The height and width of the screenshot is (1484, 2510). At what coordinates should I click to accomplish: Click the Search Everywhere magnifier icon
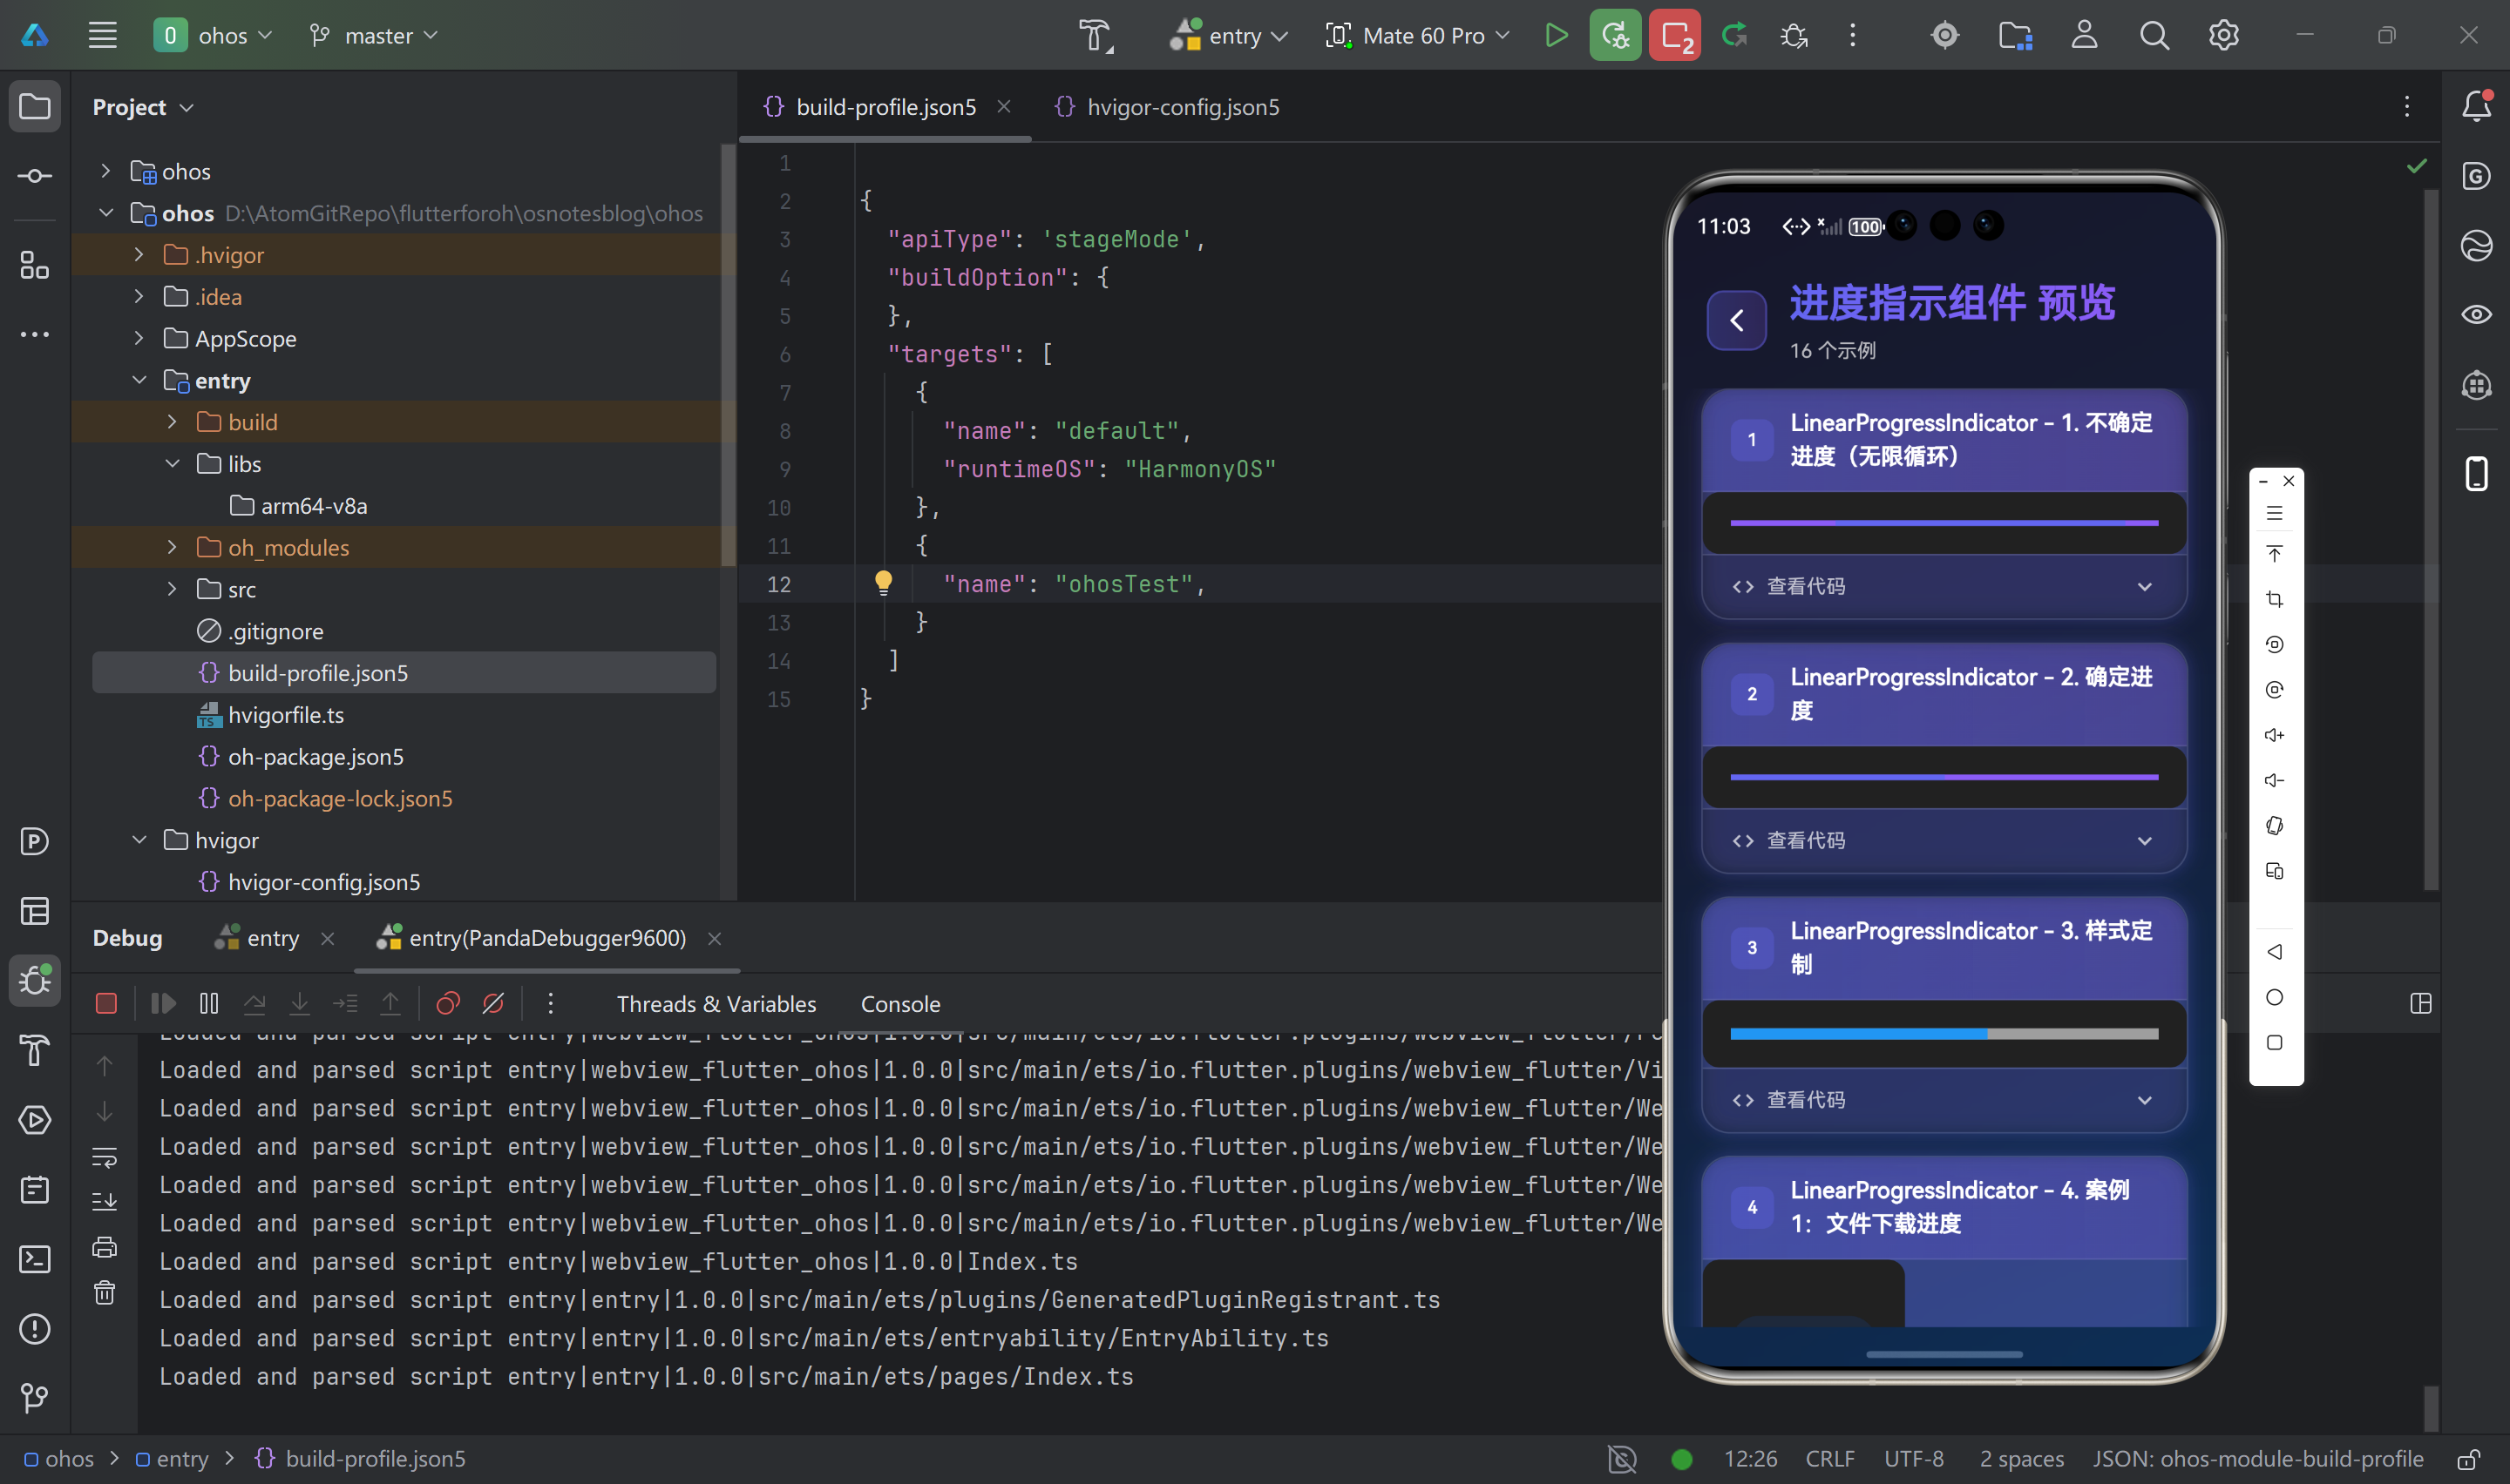tap(2154, 36)
